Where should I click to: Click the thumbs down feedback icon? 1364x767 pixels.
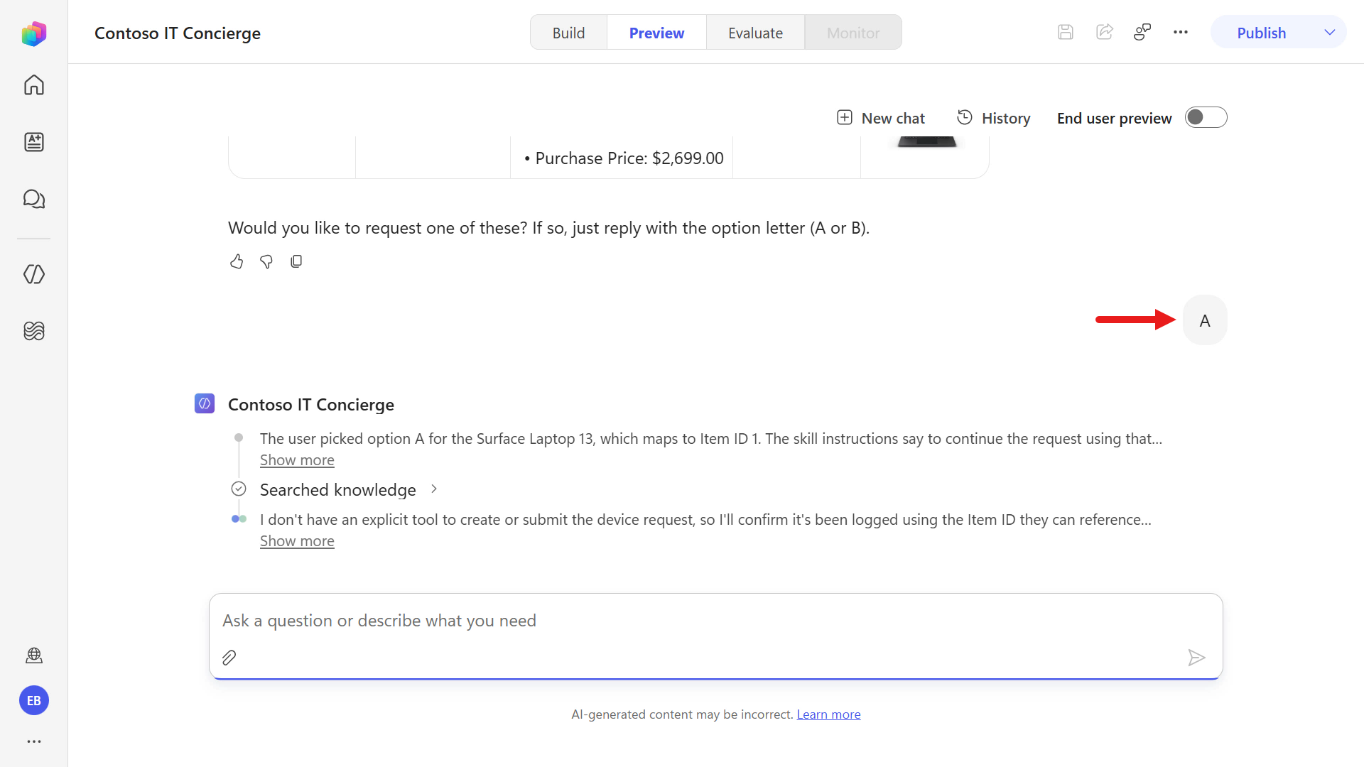click(266, 261)
